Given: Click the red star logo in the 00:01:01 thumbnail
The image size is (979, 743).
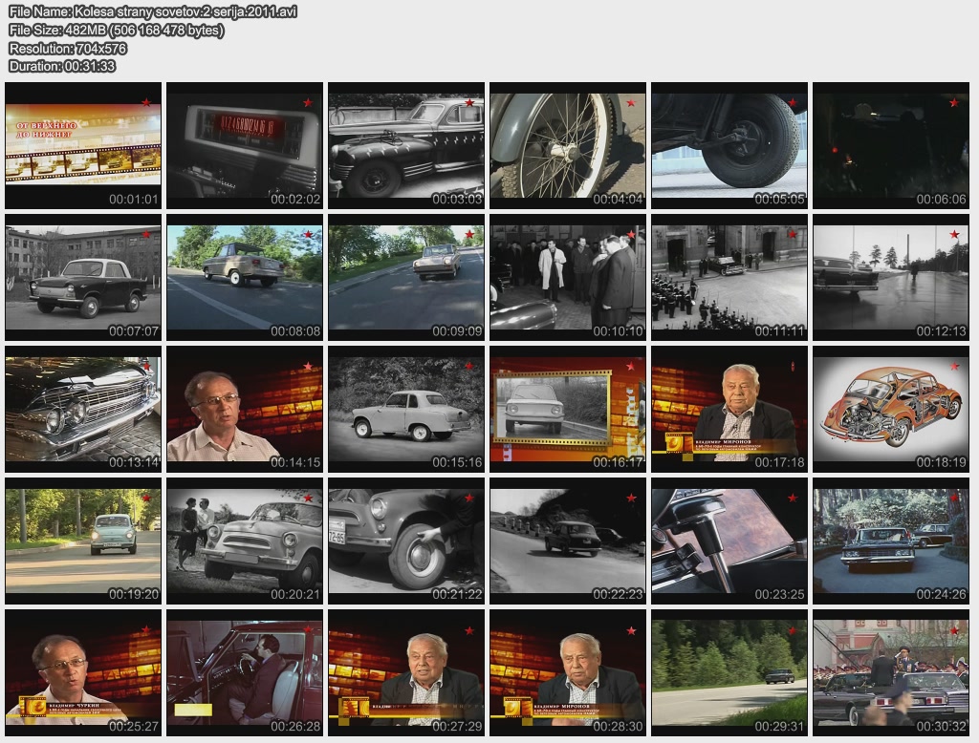Looking at the screenshot, I should pyautogui.click(x=146, y=102).
